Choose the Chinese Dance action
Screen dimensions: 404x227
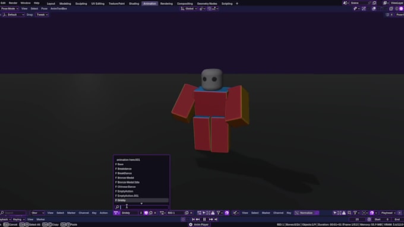(x=141, y=187)
